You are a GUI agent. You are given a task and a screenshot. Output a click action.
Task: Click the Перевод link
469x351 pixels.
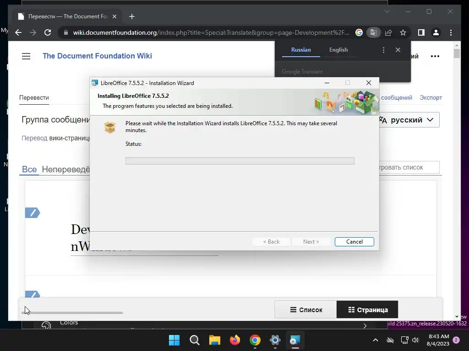34,138
